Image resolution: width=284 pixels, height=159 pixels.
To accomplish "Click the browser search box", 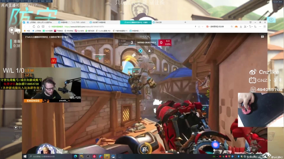I will tap(220, 26).
